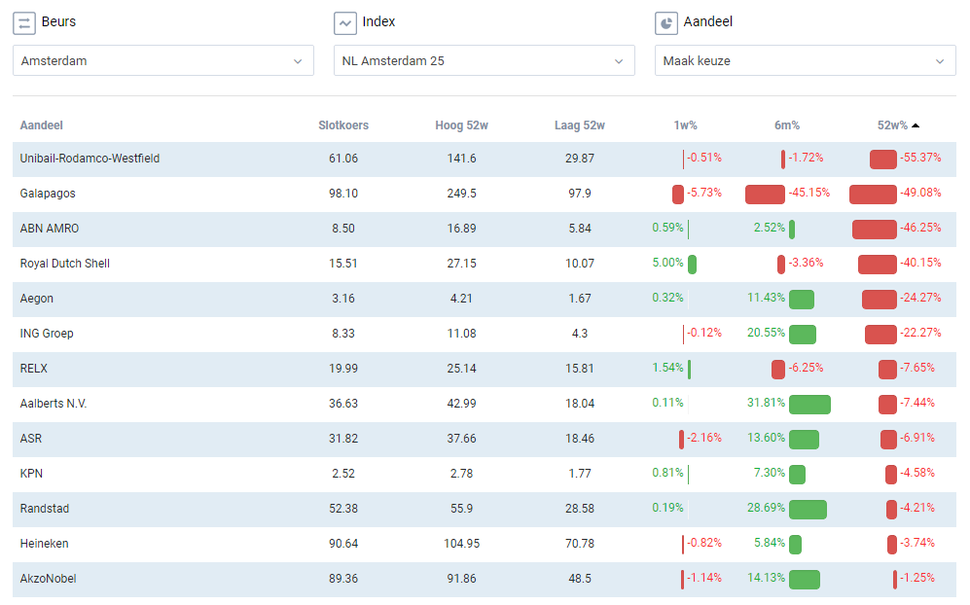Click ASR 1w% value -2.16%
This screenshot has width=970, height=605.
704,438
